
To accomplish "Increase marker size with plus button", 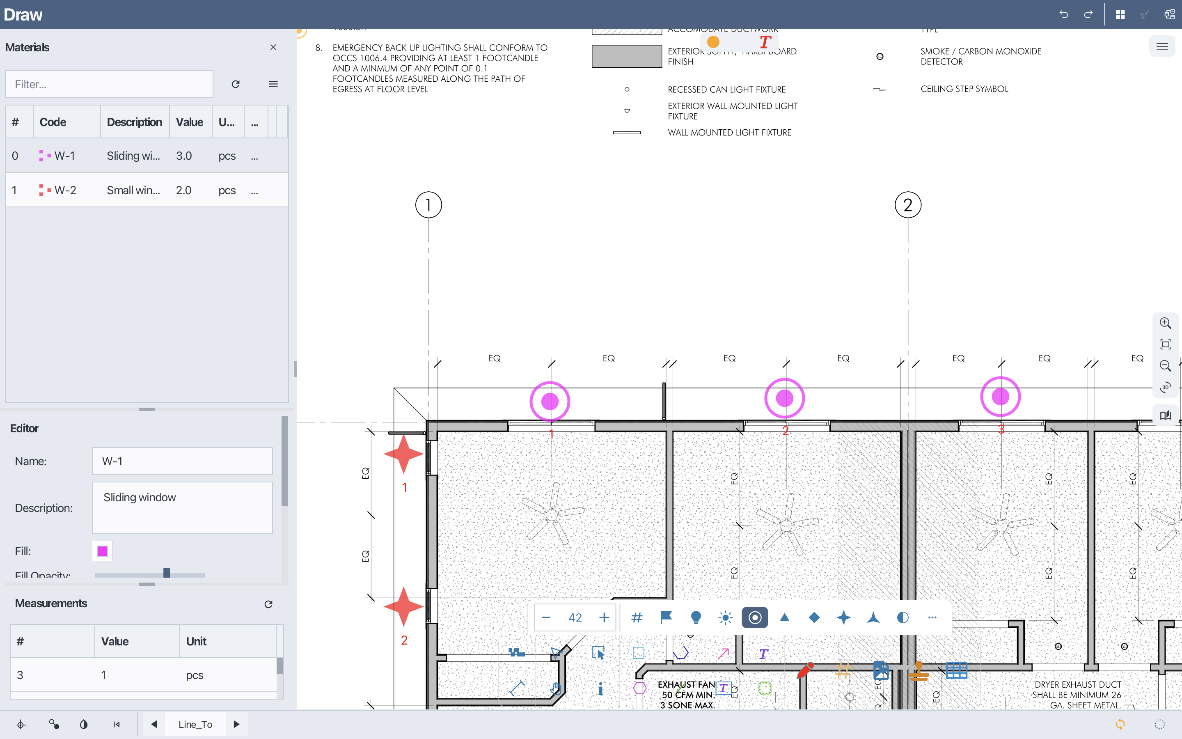I will pyautogui.click(x=604, y=617).
